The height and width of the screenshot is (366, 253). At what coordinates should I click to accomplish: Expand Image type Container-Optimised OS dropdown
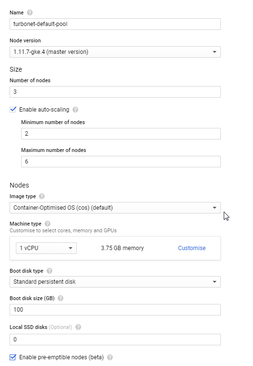coord(115,208)
